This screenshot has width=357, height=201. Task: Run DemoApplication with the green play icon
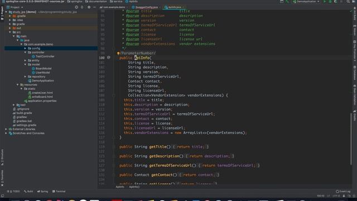tap(325, 2)
